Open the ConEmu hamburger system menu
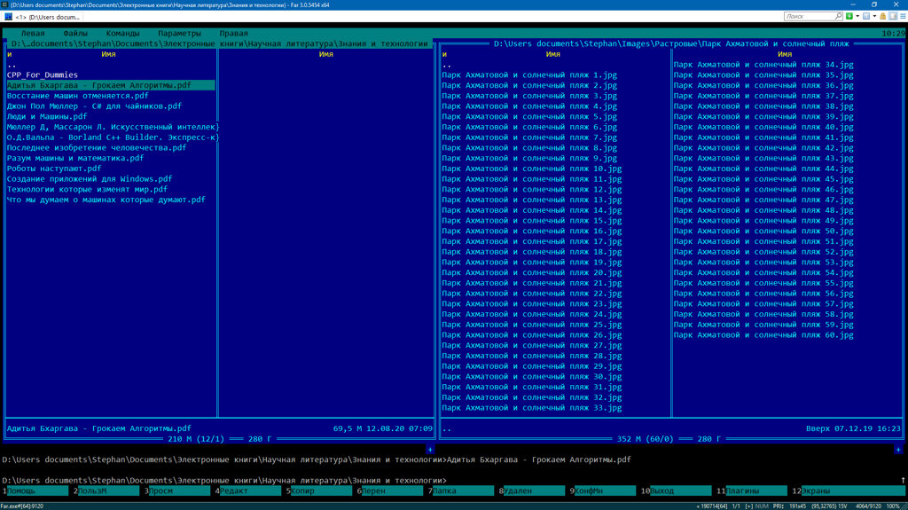 [903, 16]
